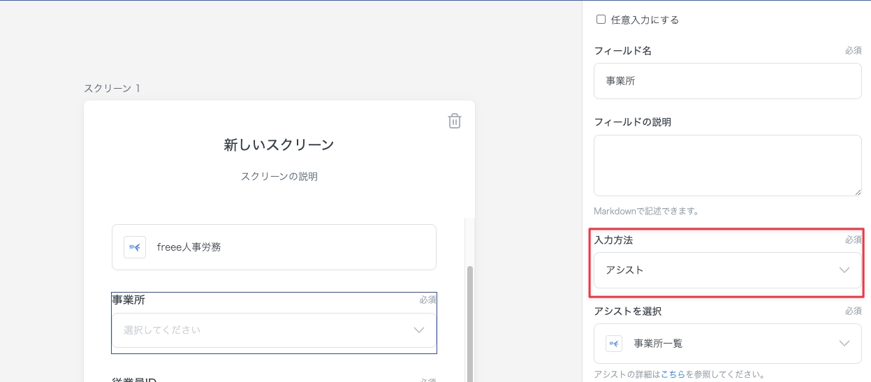Click the 事業所一覧 text in the assist selector

click(658, 344)
